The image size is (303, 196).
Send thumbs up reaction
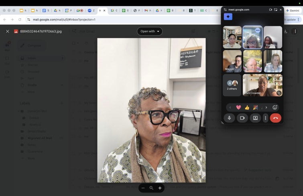247,107
